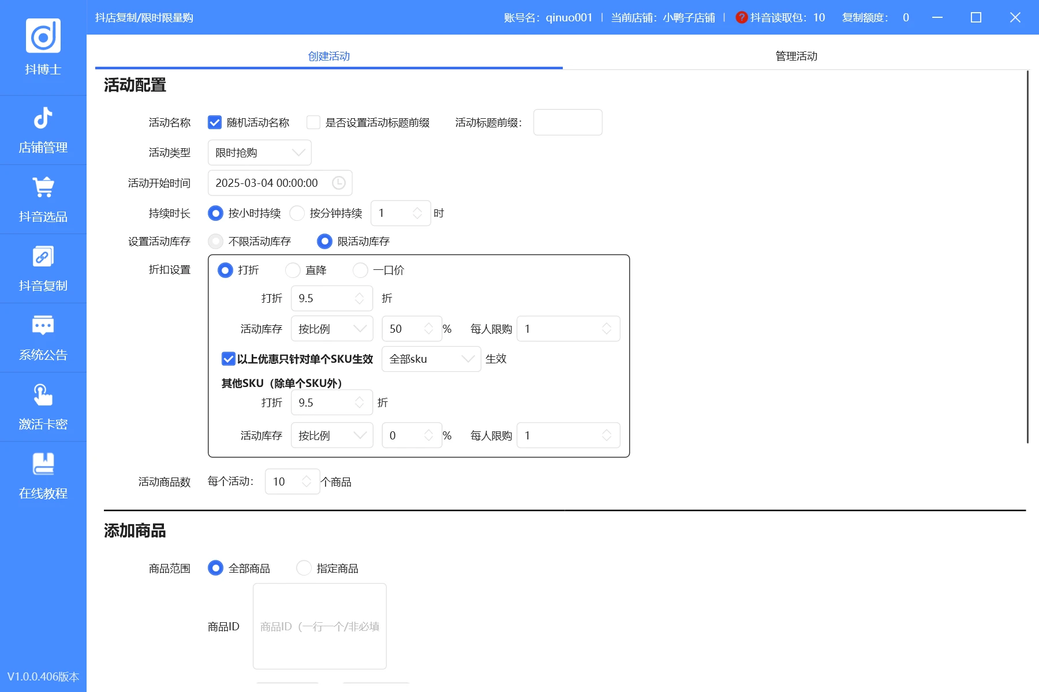Click 其他SKU 0% stock stepper arrows

(429, 435)
